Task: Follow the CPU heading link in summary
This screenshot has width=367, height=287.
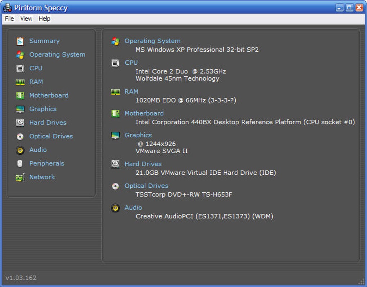Action: point(131,63)
